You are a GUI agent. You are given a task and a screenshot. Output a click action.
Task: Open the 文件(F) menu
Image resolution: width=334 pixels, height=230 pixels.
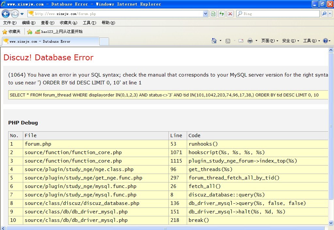click(10, 23)
